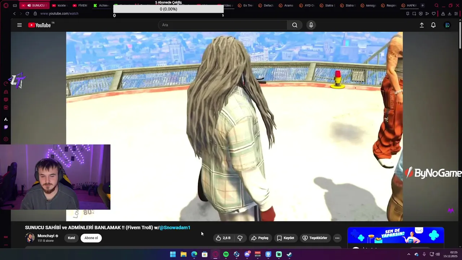This screenshot has height=260, width=462.
Task: Open YouTube notifications bell
Action: [433, 25]
